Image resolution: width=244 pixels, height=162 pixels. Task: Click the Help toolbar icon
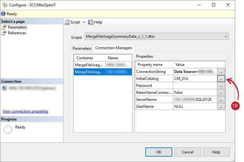coord(90,22)
